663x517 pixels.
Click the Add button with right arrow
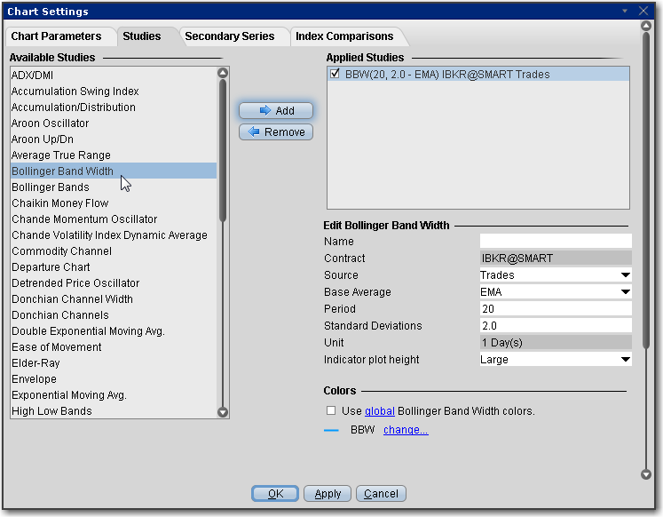[x=276, y=111]
